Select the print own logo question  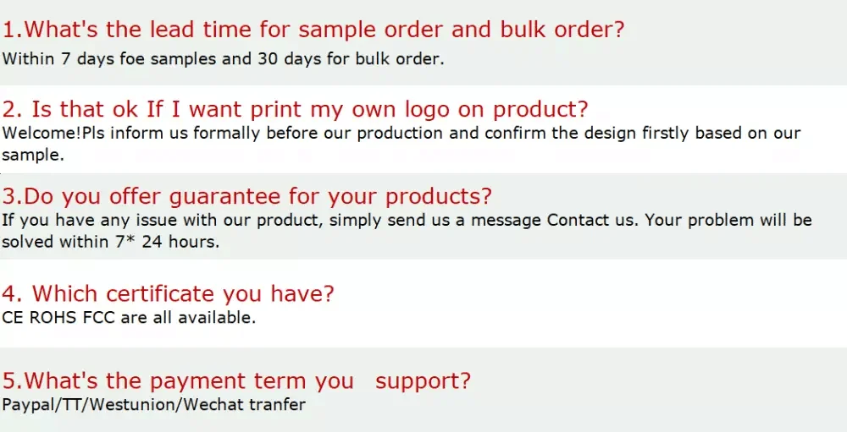coord(295,110)
